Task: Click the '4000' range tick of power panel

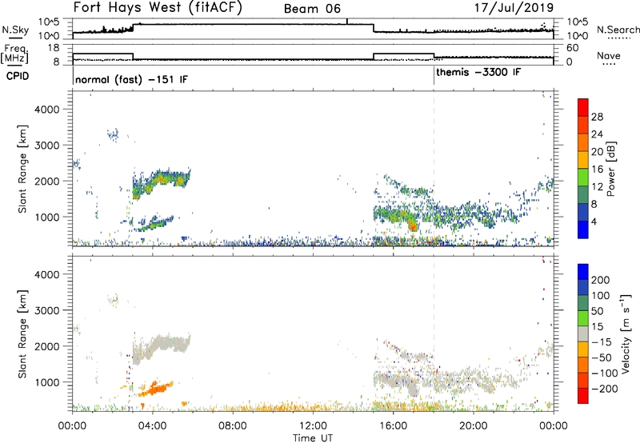Action: coord(47,110)
